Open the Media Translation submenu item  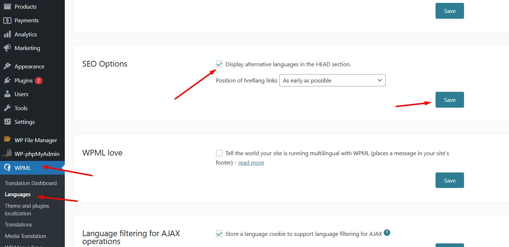point(25,236)
